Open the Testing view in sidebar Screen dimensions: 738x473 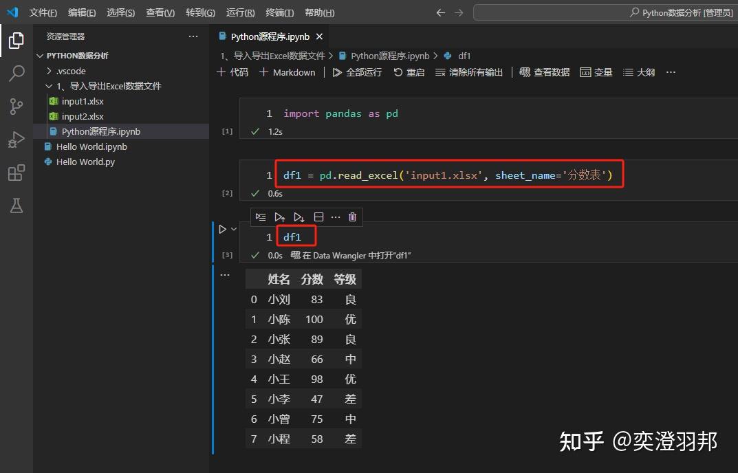(x=15, y=206)
